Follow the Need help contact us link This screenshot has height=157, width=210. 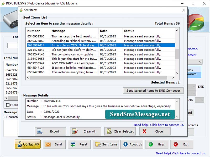159,125
